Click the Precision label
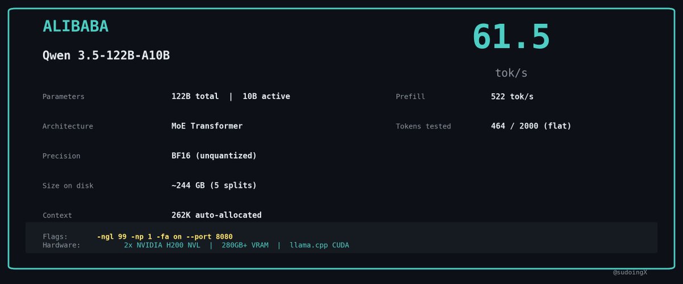683x284 pixels. [x=61, y=156]
